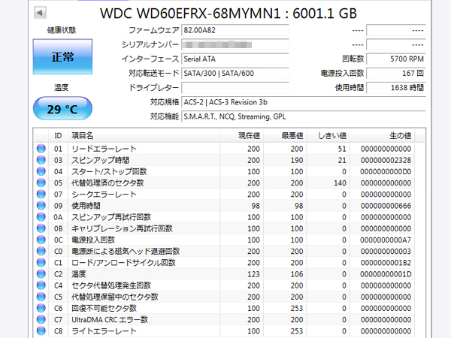Viewport: 451px width, 338px height.
Task: Click status orb of row C6 回復不可能セクタ数
Action: (x=41, y=308)
